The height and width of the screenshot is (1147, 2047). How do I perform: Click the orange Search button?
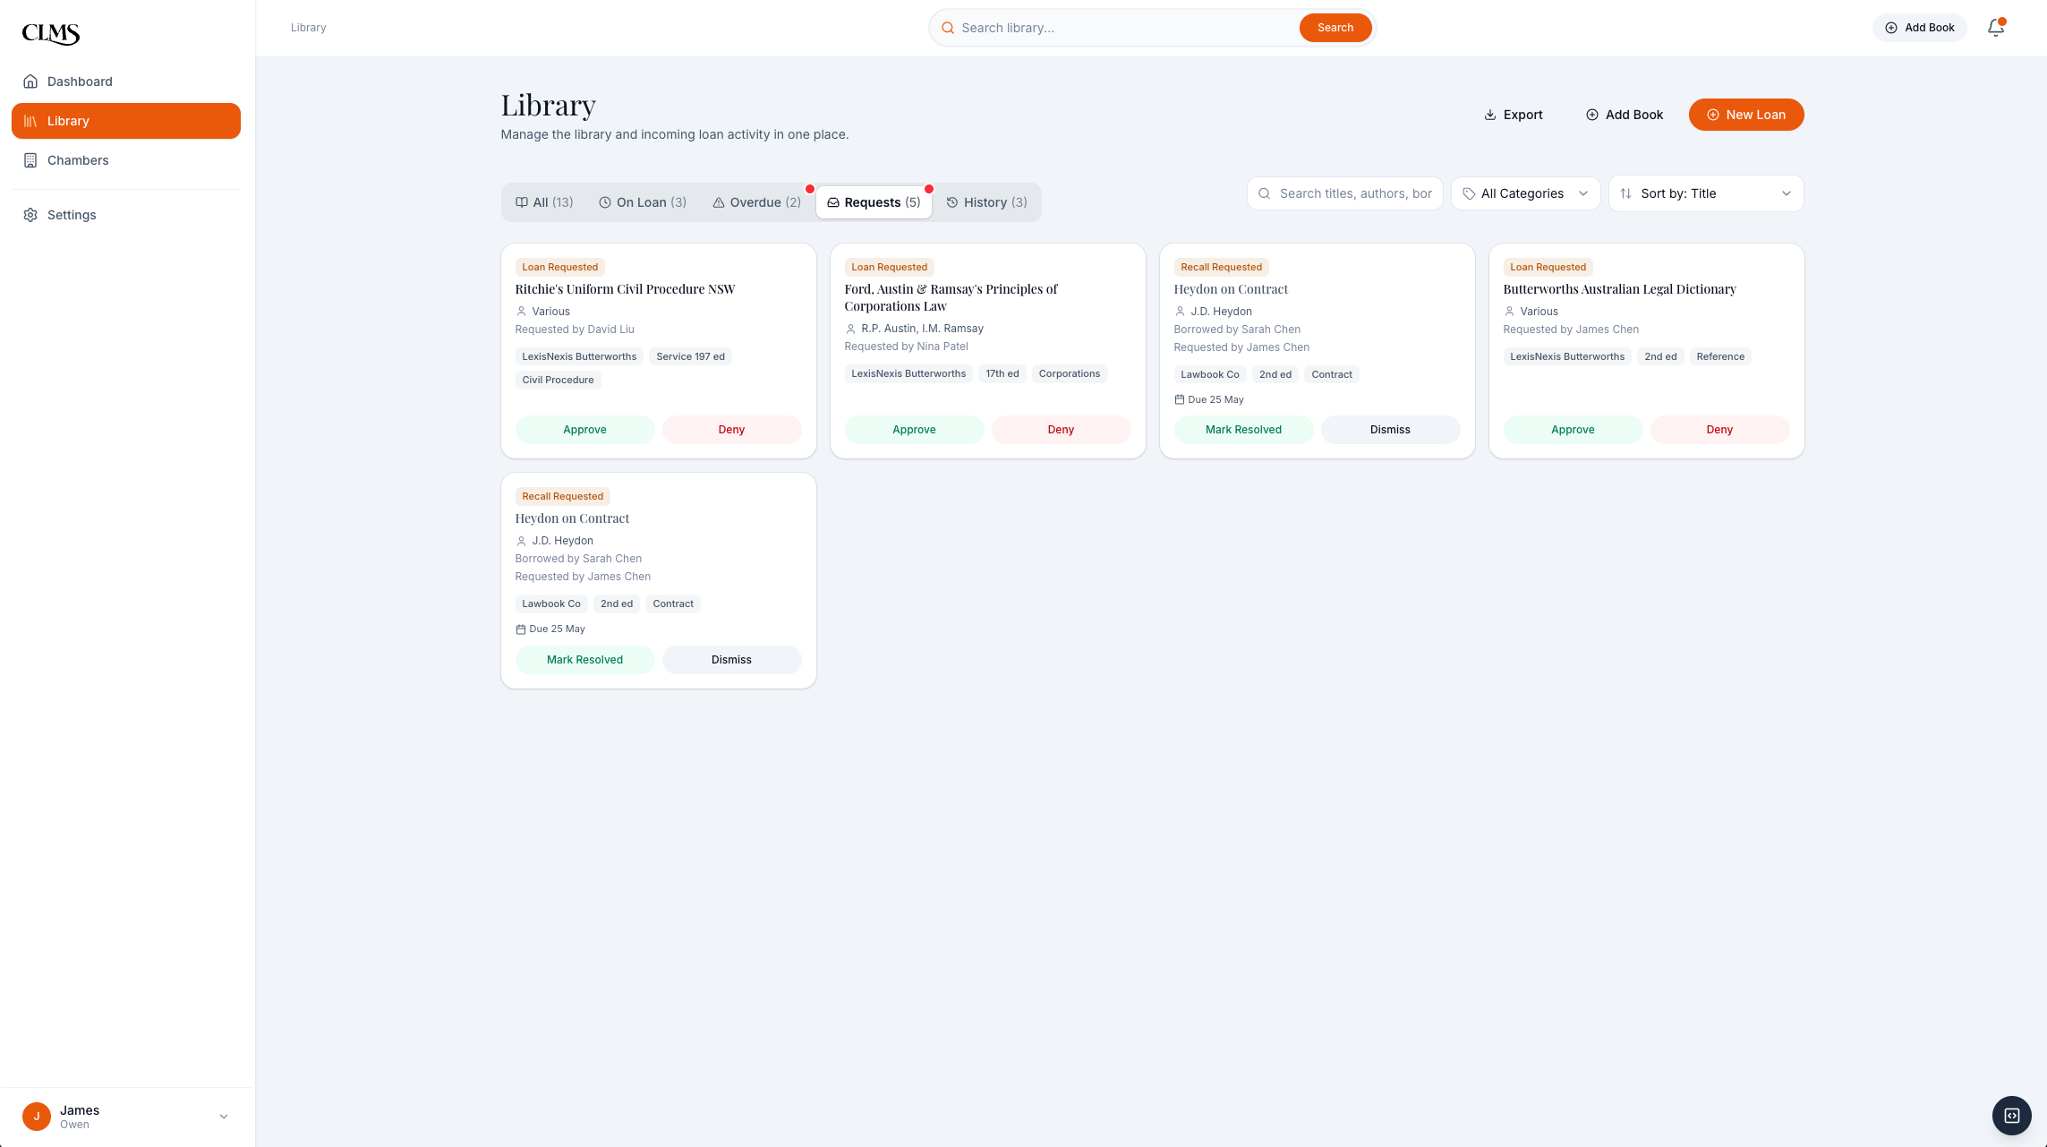[1335, 28]
